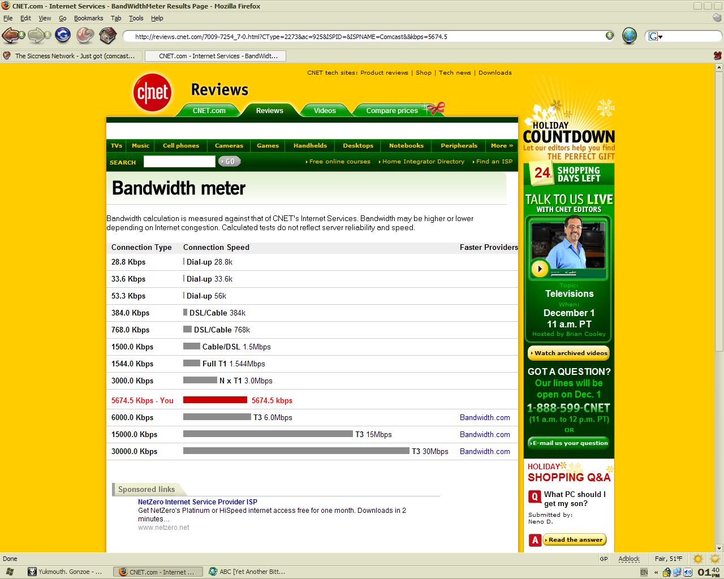Go to the Home page icon
Image resolution: width=724 pixels, height=579 pixels.
click(107, 36)
